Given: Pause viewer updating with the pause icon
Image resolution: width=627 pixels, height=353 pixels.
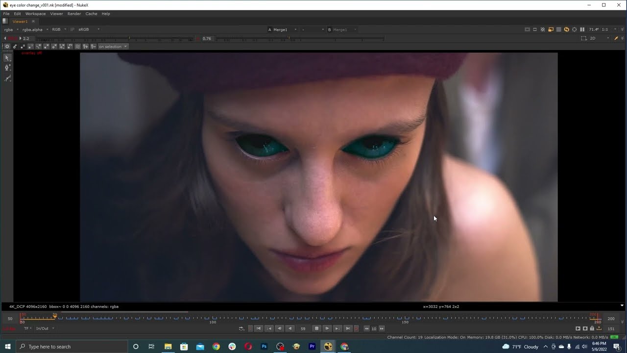Looking at the screenshot, I should (582, 29).
